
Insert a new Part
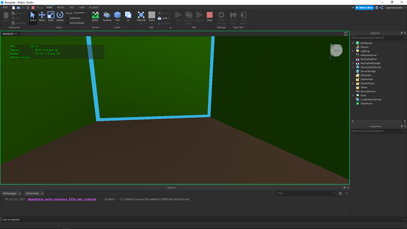(x=117, y=15)
